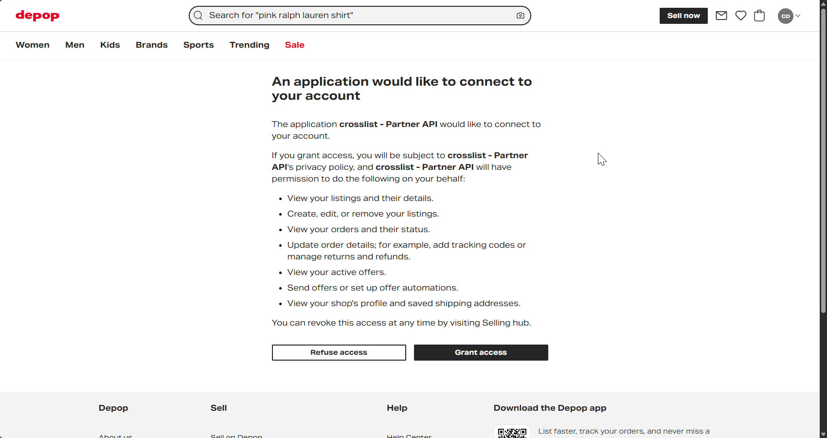Image resolution: width=827 pixels, height=438 pixels.
Task: Expand the account menu chevron
Action: coord(798,16)
